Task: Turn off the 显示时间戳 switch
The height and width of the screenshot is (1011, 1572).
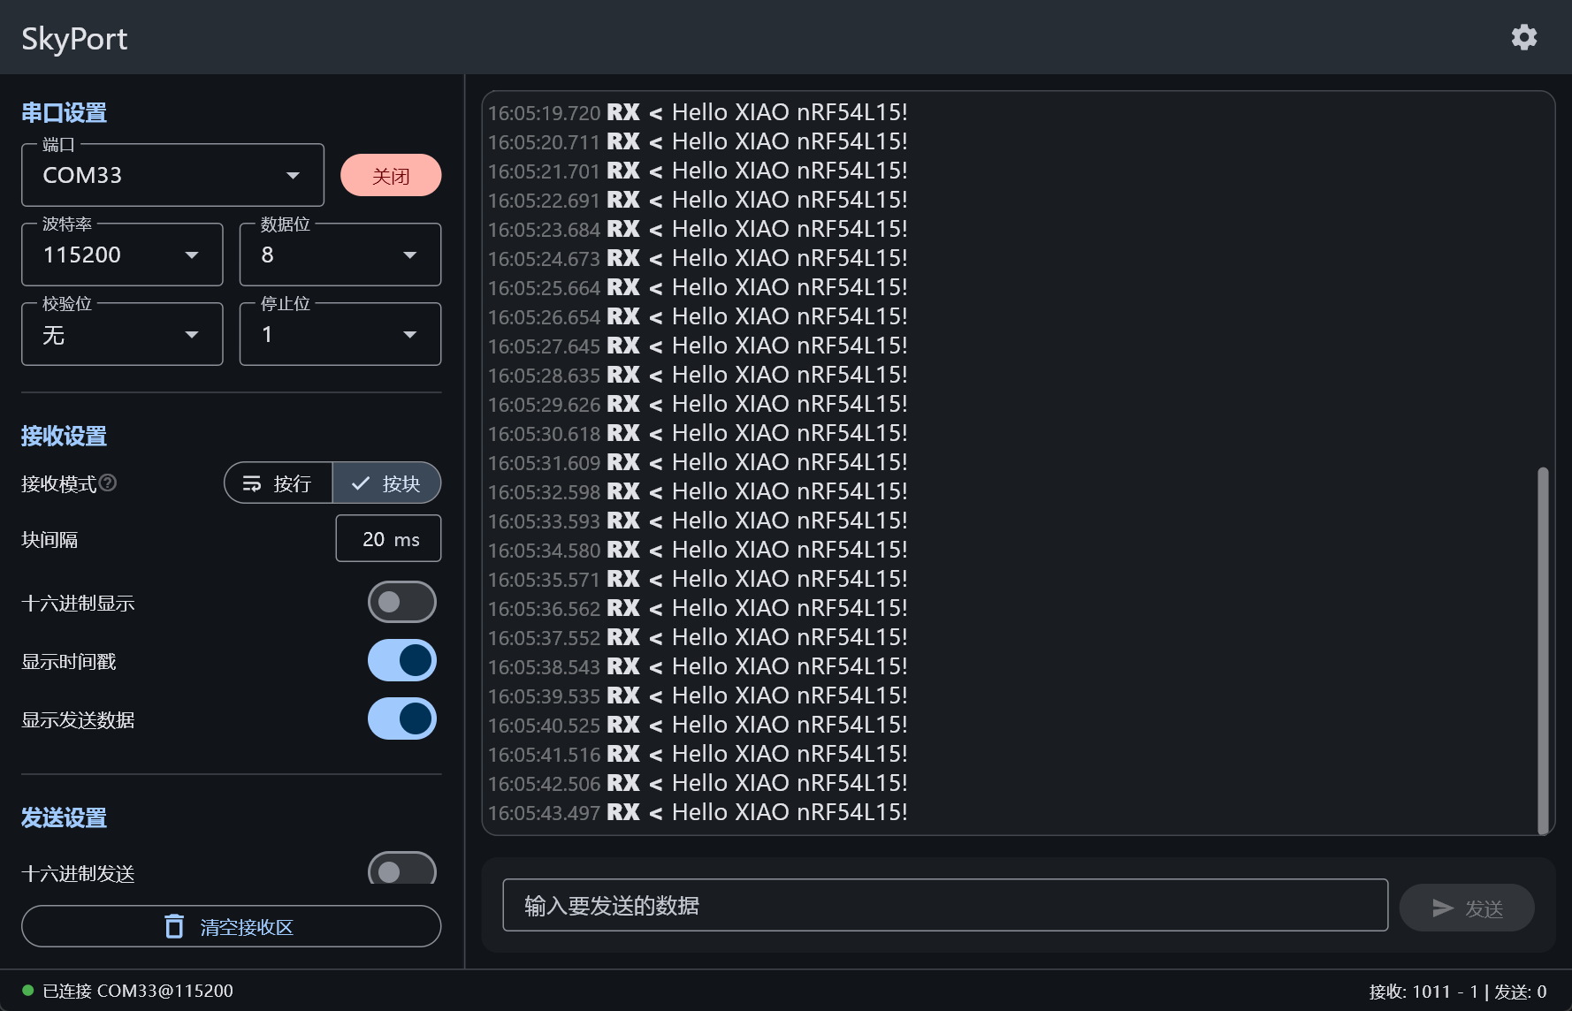Action: 401,660
